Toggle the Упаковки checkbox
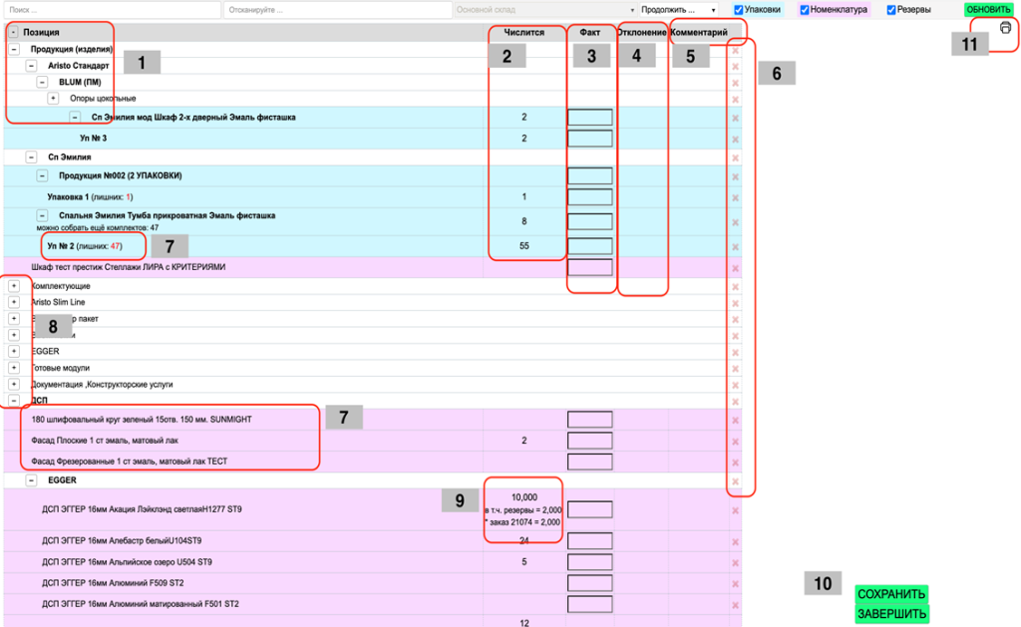Image resolution: width=1021 pixels, height=627 pixels. 739,10
